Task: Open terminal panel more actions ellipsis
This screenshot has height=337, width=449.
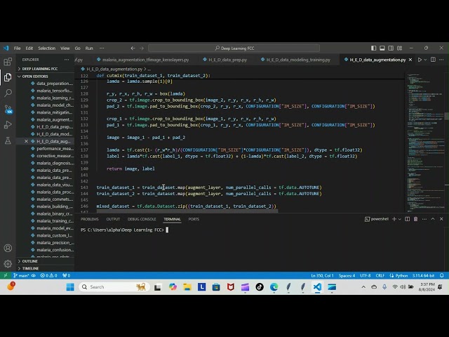Action: coord(424,219)
